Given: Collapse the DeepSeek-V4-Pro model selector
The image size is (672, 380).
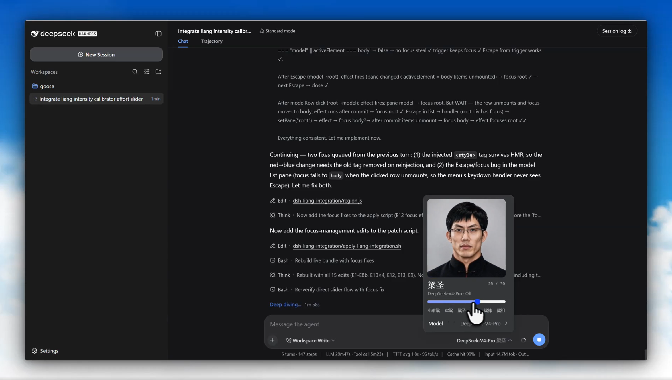Looking at the screenshot, I should click(484, 340).
